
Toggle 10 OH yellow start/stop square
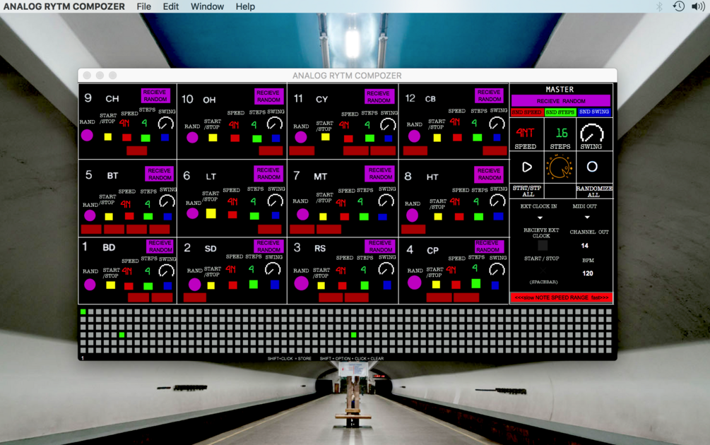tap(213, 138)
